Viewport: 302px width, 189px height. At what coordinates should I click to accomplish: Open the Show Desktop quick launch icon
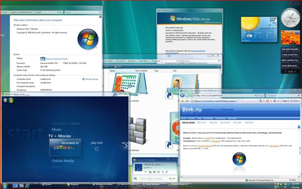coord(15,185)
